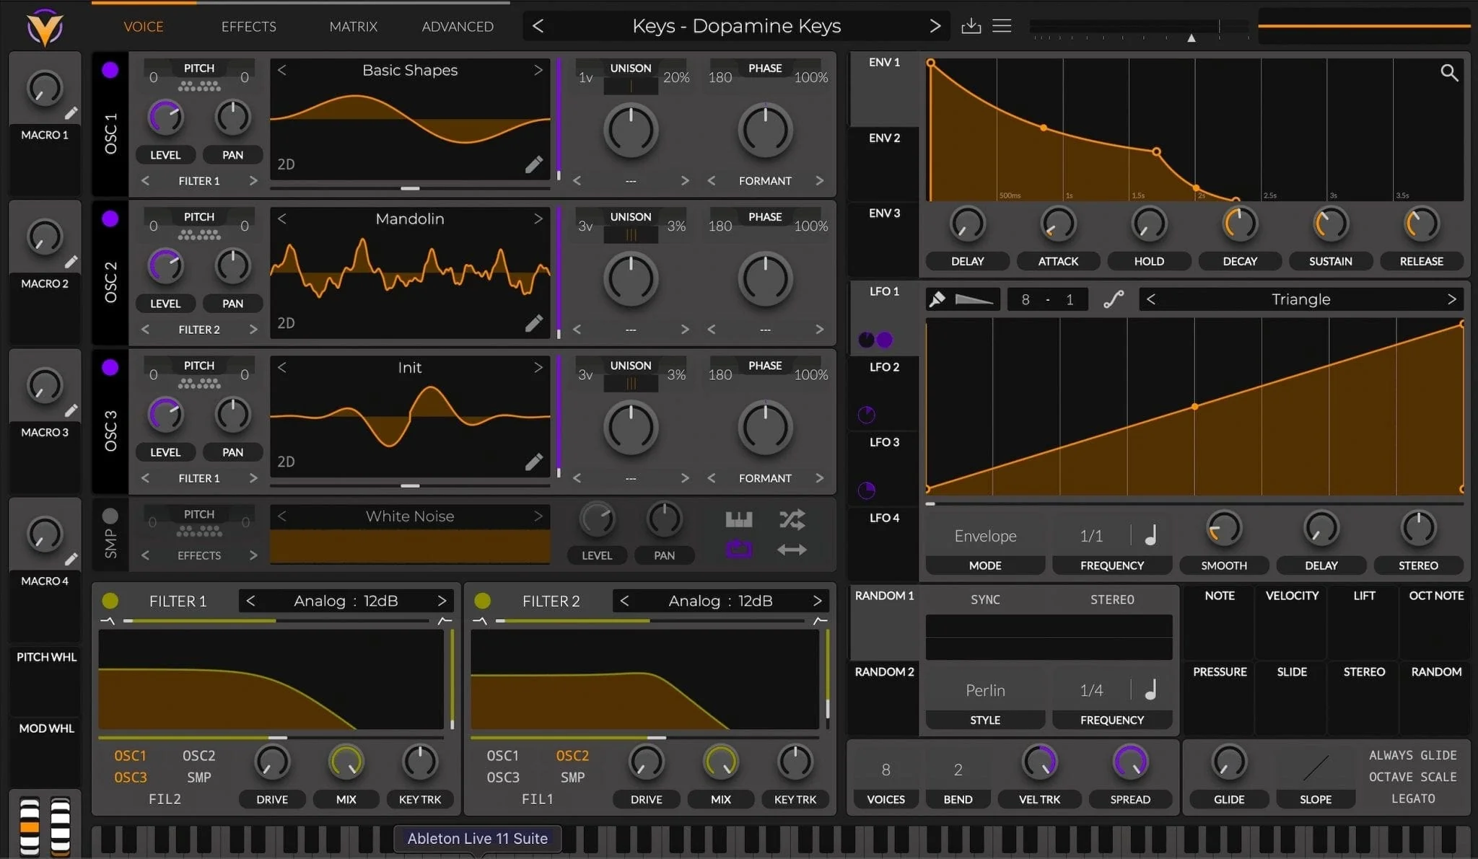Click the MACRO 3 edit pencil icon
The image size is (1478, 859).
71,410
